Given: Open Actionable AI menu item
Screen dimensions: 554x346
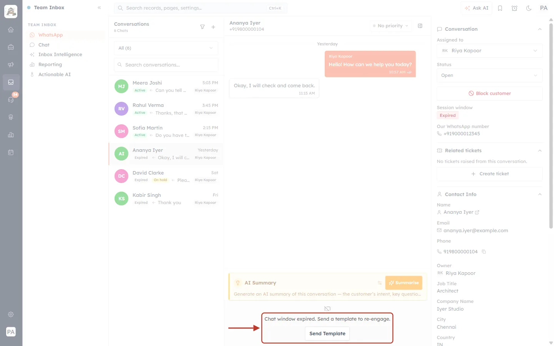Looking at the screenshot, I should pyautogui.click(x=66, y=75).
